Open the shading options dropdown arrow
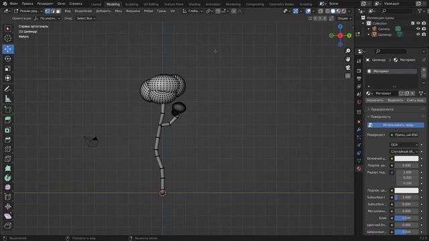Screen dimensions: 429x241 (x=349, y=11)
